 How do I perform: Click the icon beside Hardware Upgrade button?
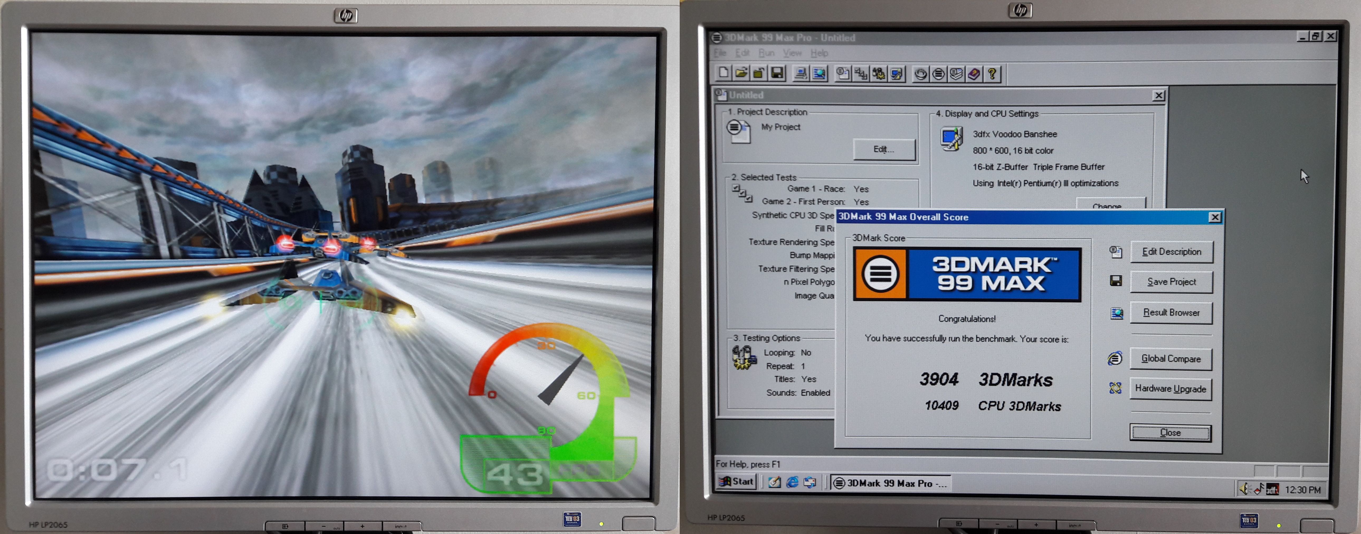(x=1115, y=388)
